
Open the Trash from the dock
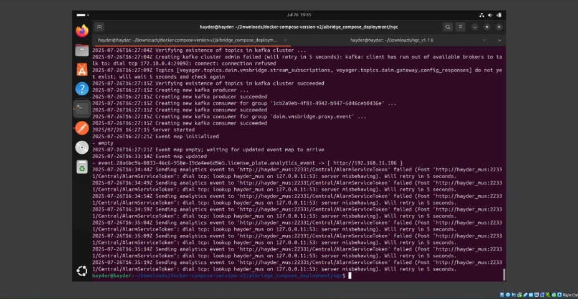[x=82, y=167]
